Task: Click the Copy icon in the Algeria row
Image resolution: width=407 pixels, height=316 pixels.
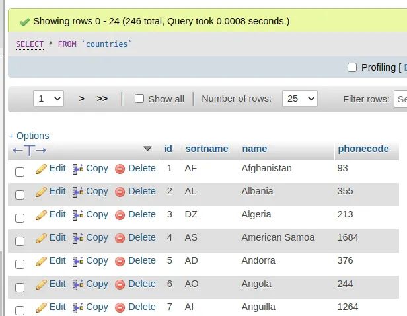Action: point(77,215)
